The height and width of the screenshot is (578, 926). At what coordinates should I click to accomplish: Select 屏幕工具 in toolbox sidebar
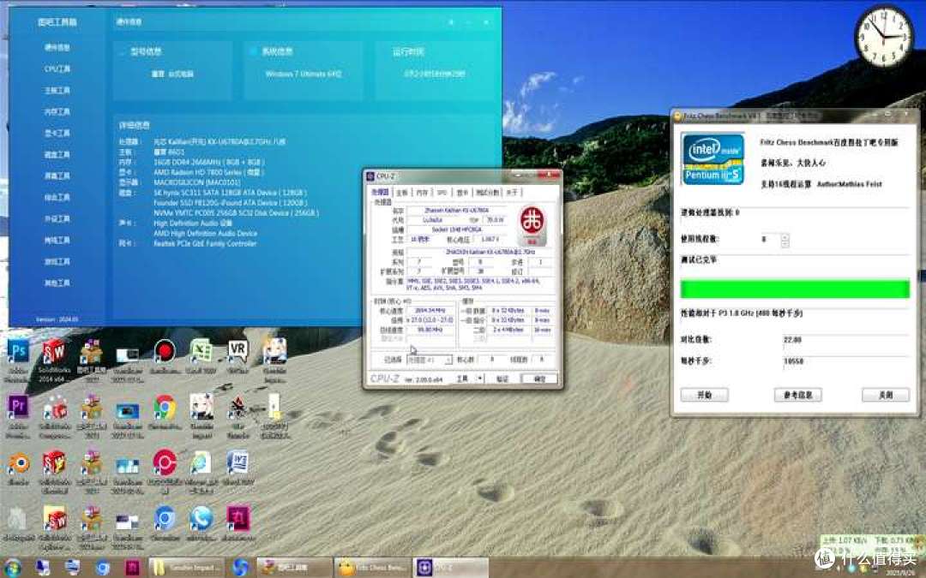[x=57, y=176]
